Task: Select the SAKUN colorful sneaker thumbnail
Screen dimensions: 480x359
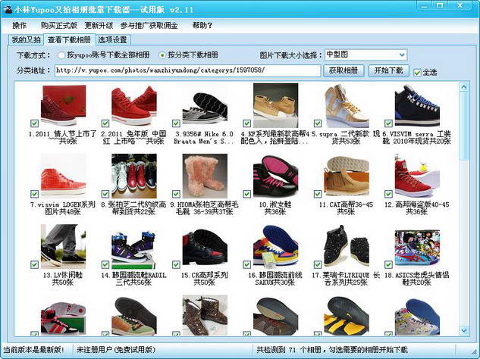Action: [x=275, y=246]
